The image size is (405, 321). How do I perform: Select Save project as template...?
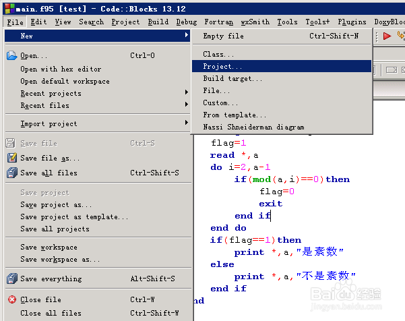(74, 217)
